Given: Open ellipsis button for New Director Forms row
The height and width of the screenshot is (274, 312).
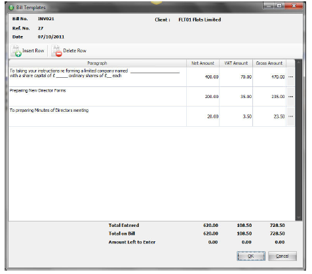Looking at the screenshot, I should click(290, 97).
